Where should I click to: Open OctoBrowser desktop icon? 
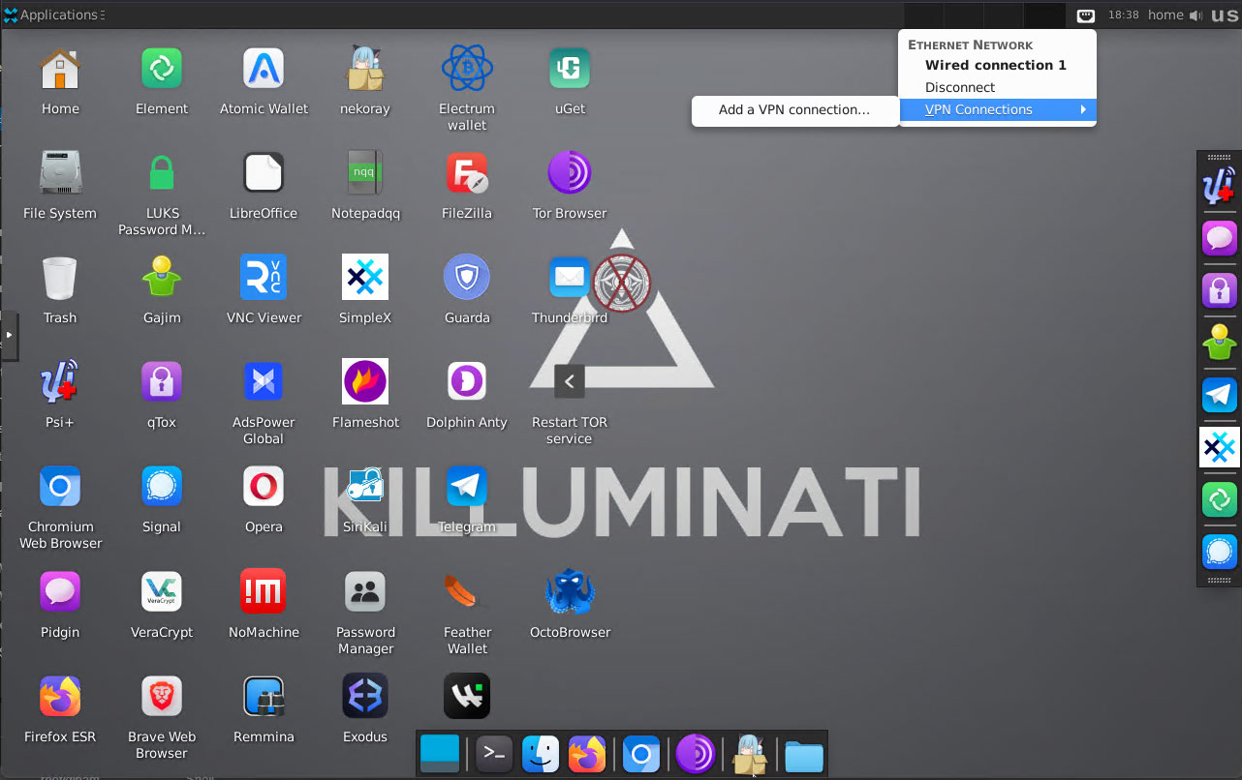[570, 591]
